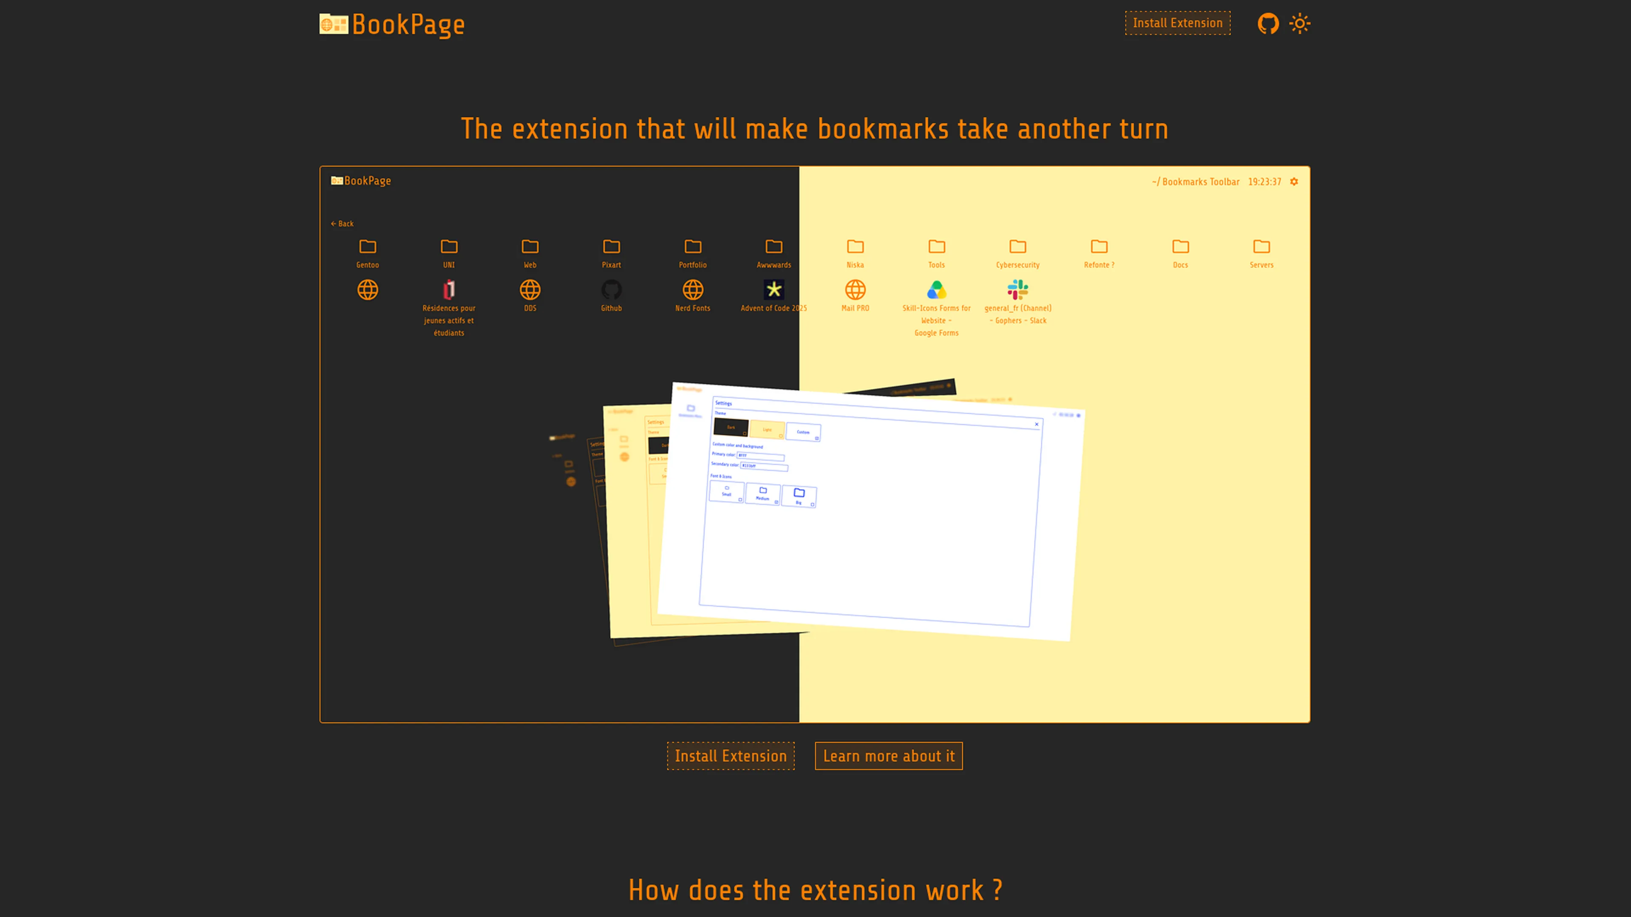Open the Docs folder icon
The width and height of the screenshot is (1631, 917).
(x=1180, y=246)
